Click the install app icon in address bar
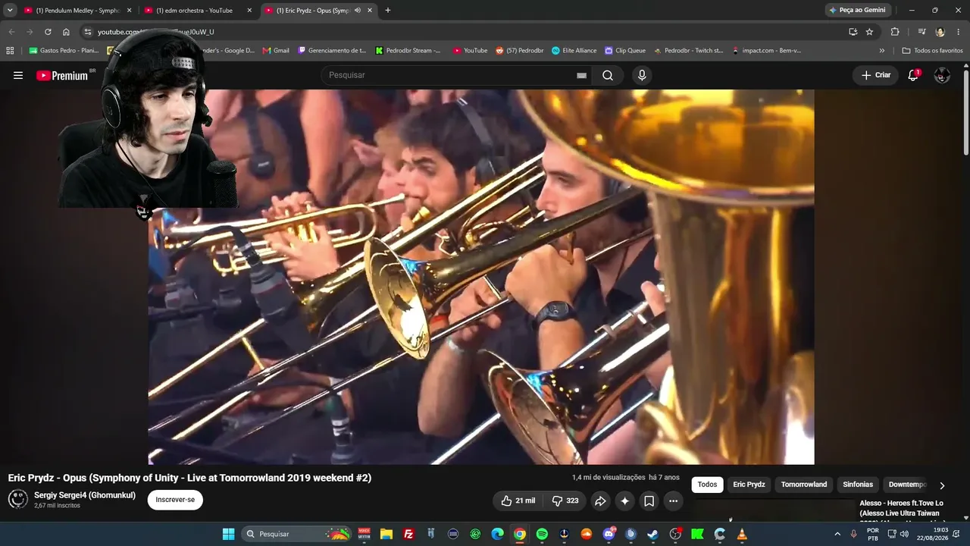 (853, 32)
